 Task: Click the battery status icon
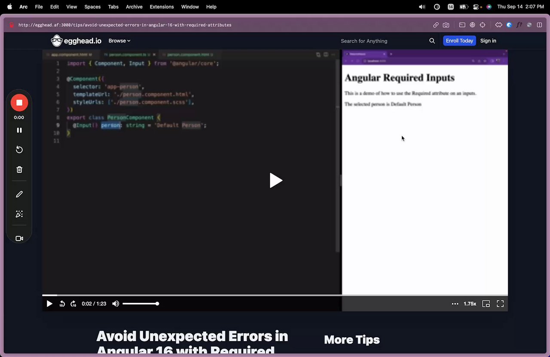tap(464, 7)
